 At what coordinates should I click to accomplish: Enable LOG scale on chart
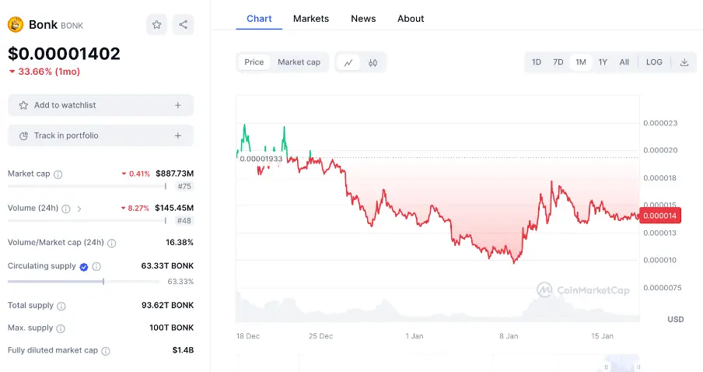point(654,62)
